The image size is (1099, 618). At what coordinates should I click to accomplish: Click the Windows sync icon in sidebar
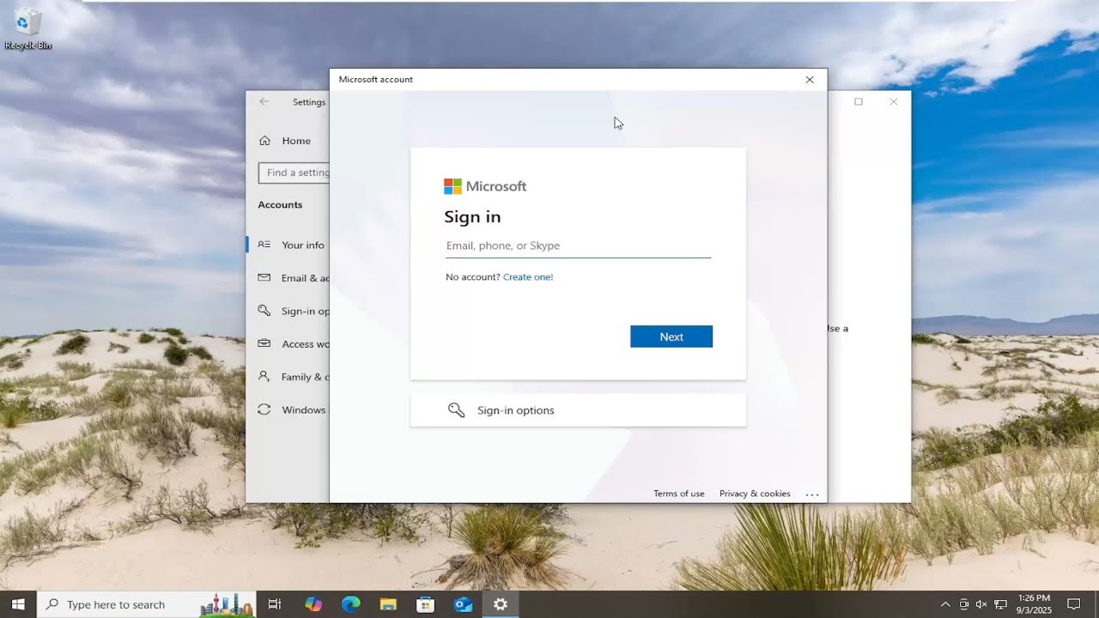(264, 410)
